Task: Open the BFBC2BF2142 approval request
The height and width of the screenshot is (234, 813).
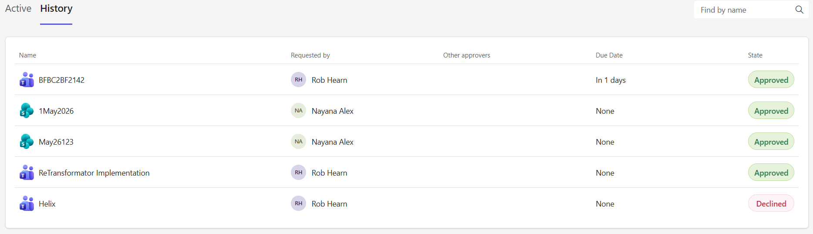Action: coord(61,80)
